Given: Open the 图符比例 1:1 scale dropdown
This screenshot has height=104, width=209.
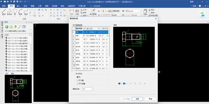Looking at the screenshot, I should [88, 89].
